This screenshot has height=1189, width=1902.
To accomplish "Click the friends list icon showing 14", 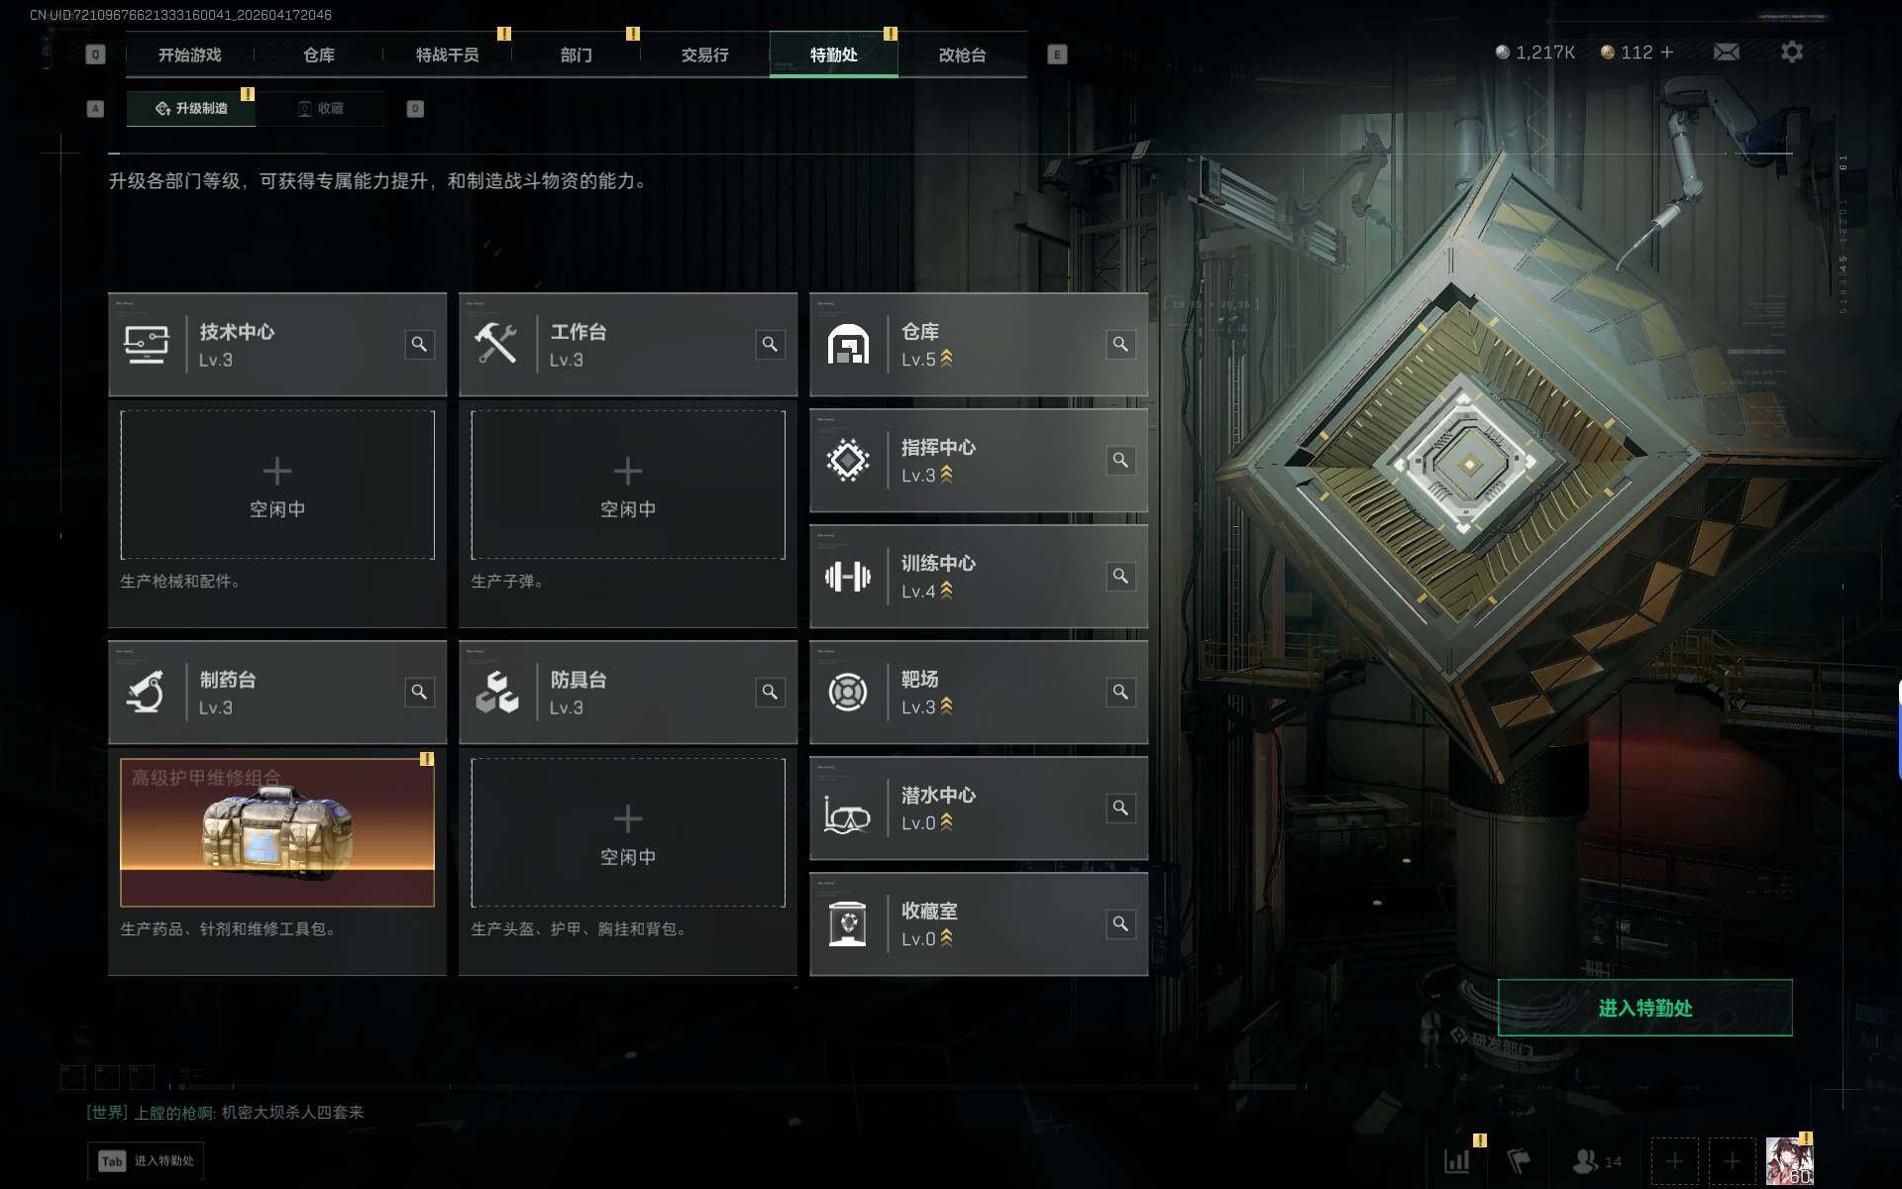I will (1597, 1160).
